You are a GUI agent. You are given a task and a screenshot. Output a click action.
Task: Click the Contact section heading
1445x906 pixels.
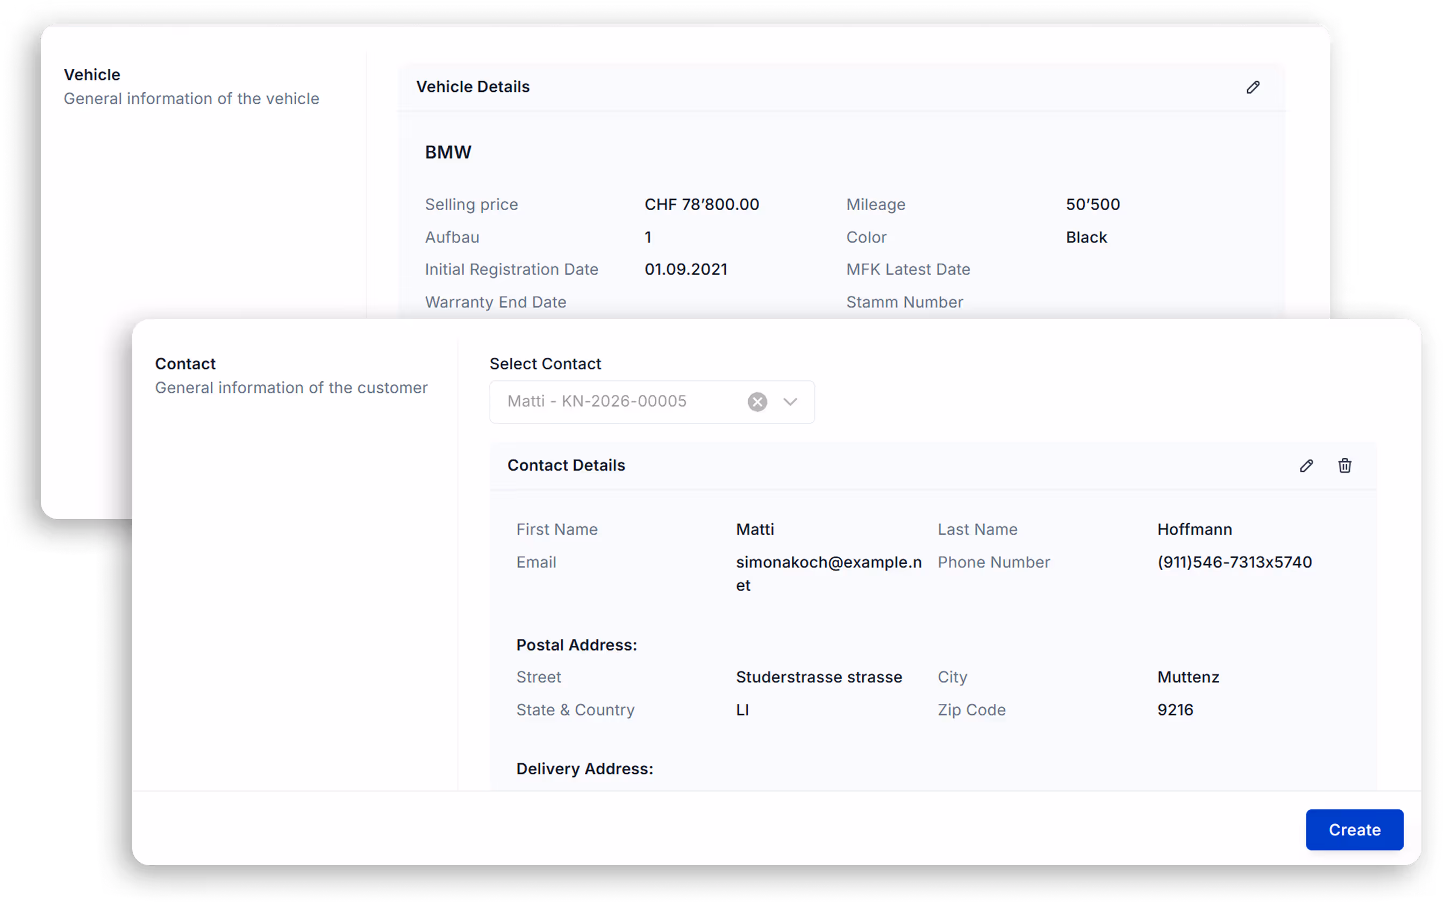[x=185, y=364]
